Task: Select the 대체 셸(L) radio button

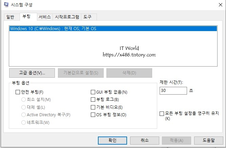Action: [23, 107]
